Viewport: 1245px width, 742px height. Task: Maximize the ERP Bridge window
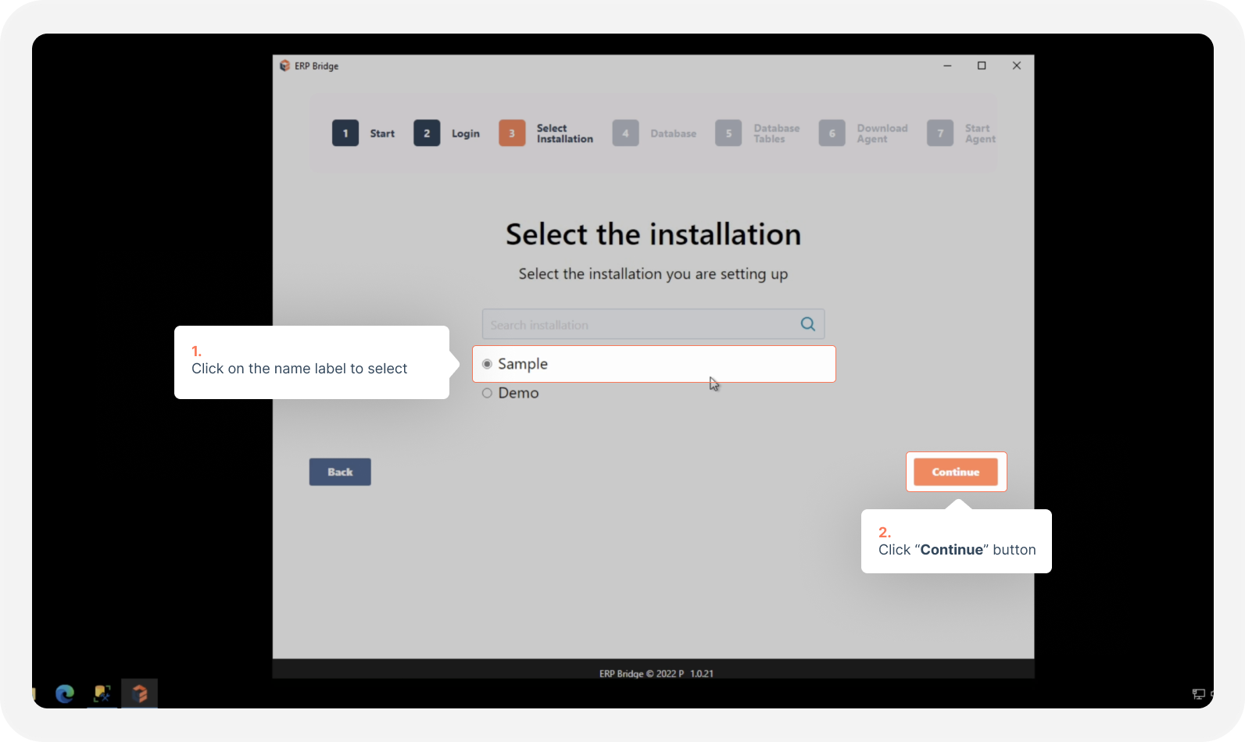pyautogui.click(x=982, y=66)
